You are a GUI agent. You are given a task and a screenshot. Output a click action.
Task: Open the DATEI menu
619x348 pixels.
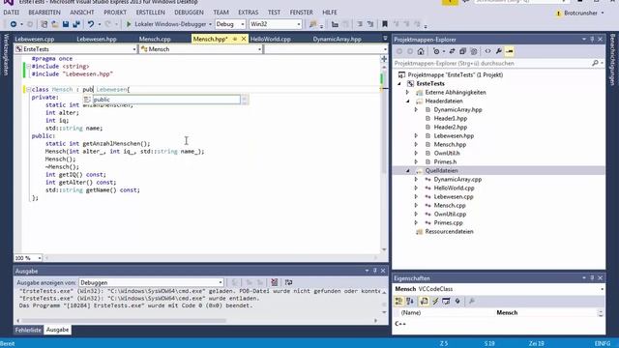11,13
